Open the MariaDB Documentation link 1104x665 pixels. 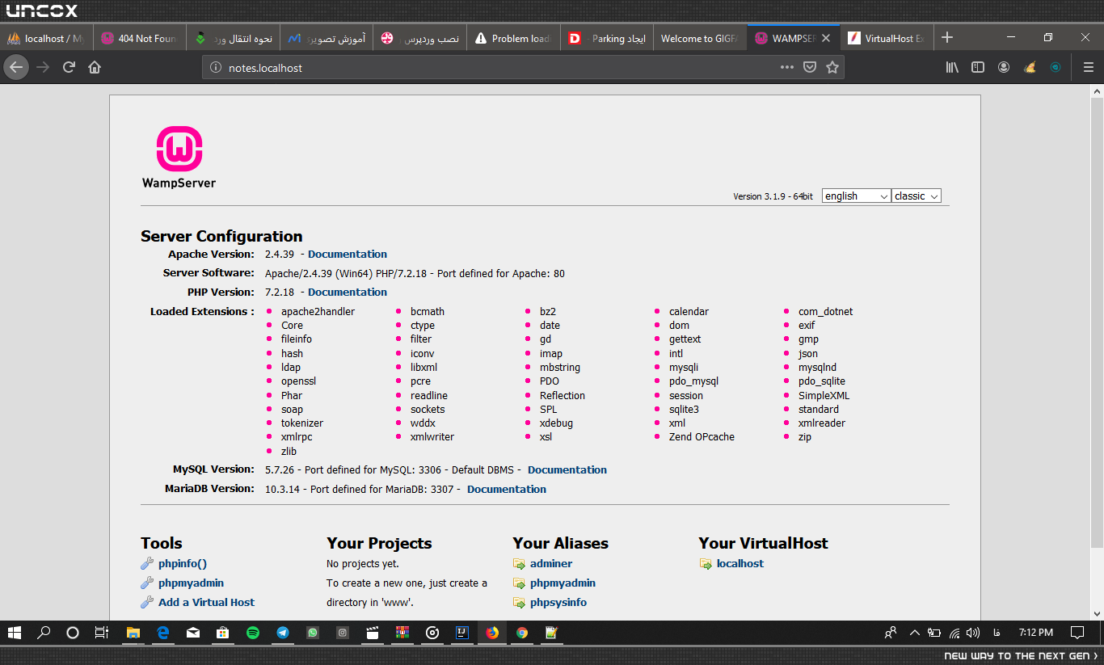pos(507,489)
